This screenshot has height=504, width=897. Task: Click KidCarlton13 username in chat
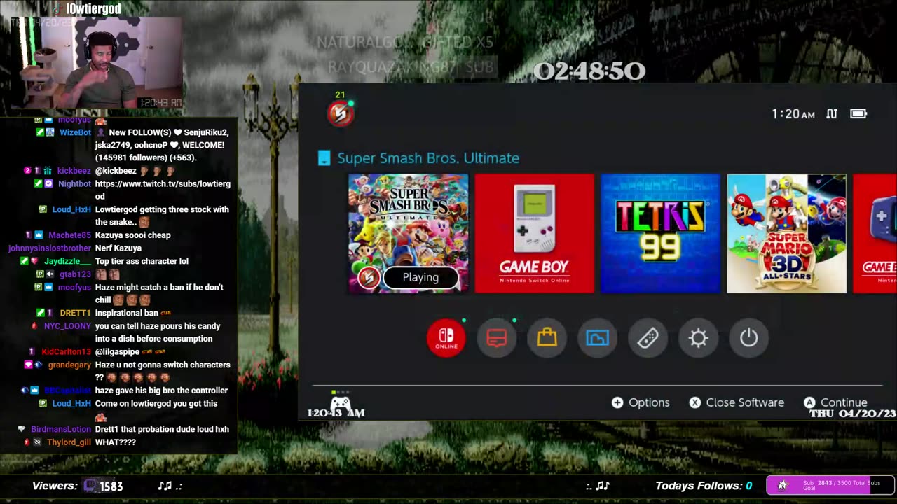point(66,352)
